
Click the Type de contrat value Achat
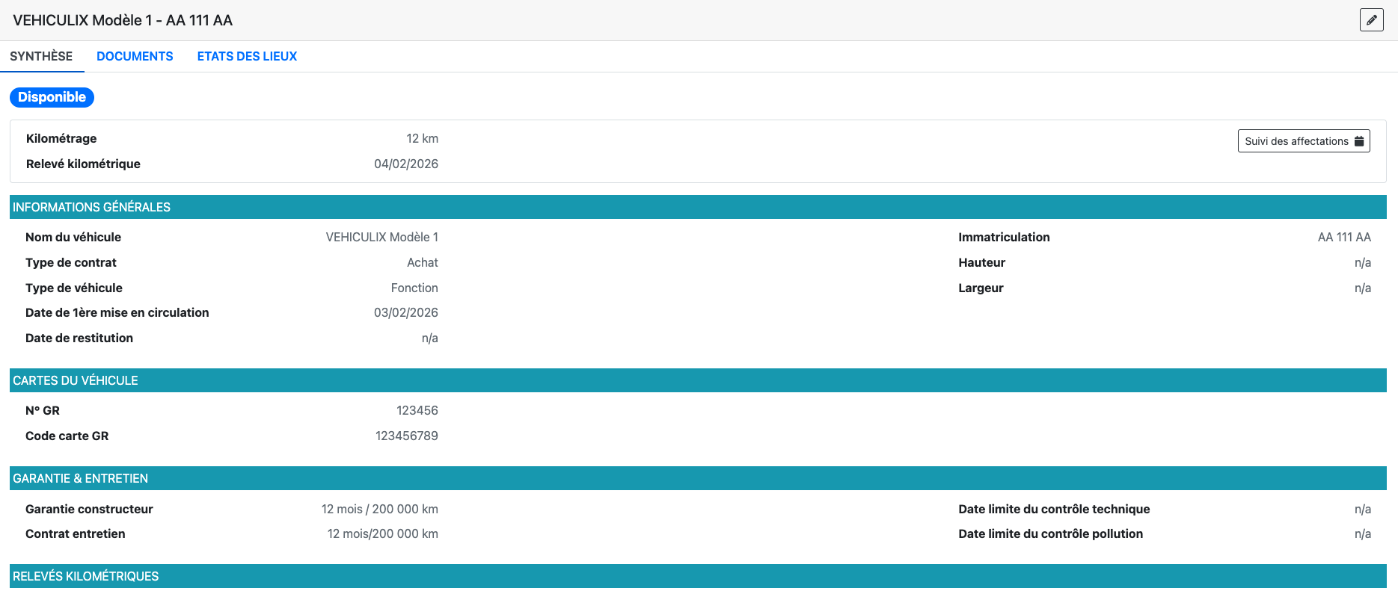pyautogui.click(x=422, y=263)
